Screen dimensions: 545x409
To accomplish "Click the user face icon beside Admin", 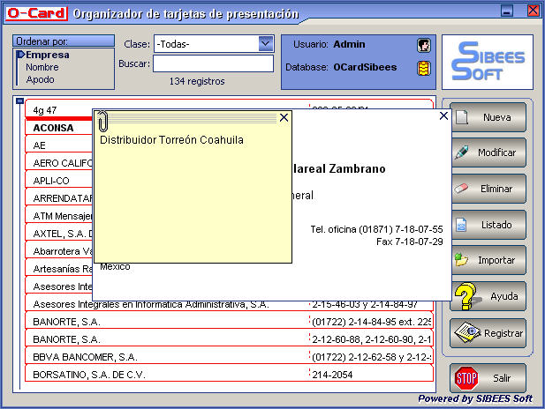I will [x=424, y=45].
